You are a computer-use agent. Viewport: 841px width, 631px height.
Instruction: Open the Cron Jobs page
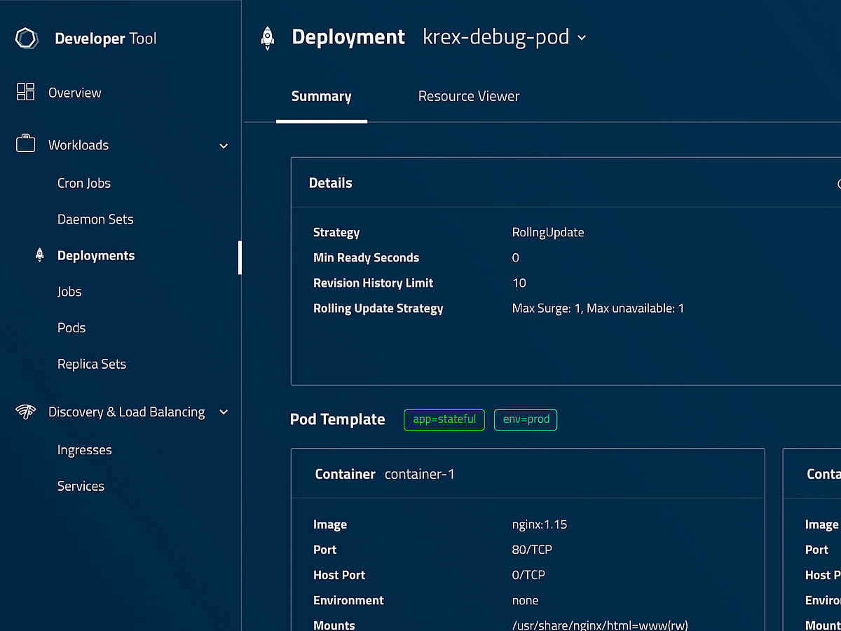click(83, 183)
